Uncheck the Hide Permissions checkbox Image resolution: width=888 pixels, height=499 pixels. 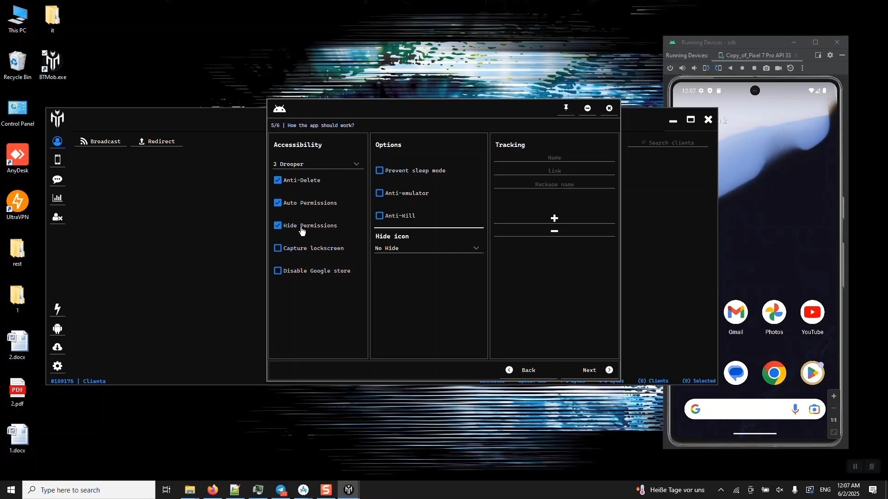[x=277, y=225]
